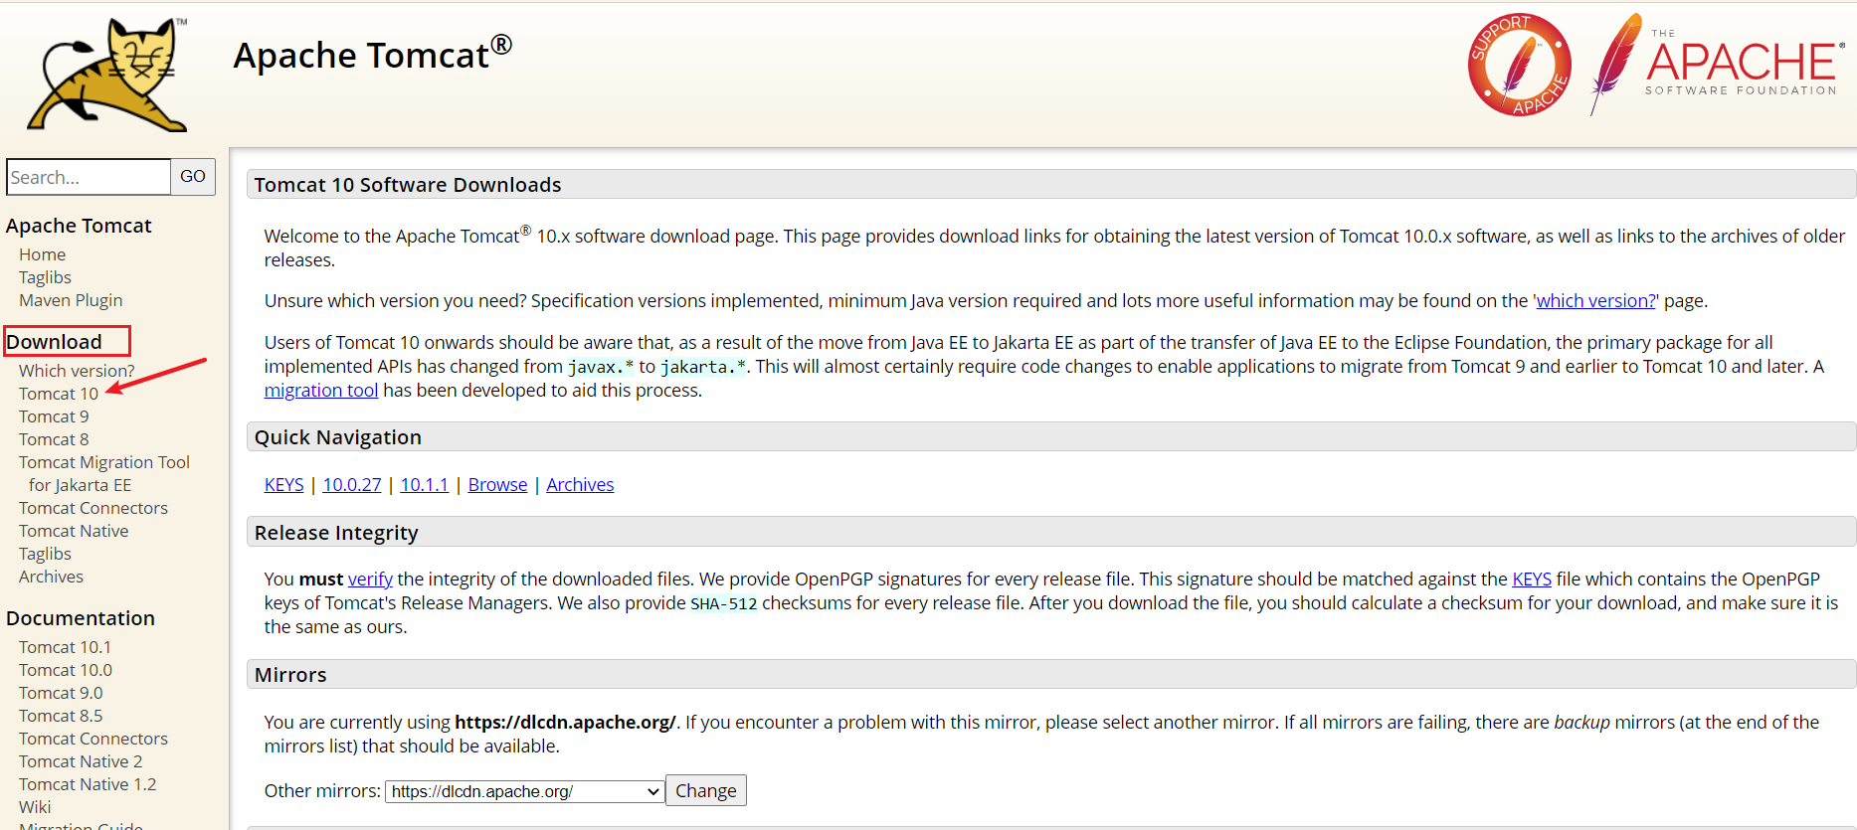
Task: Click the bold mirror URL https://dlcdn.apache.org/
Action: [x=565, y=723]
